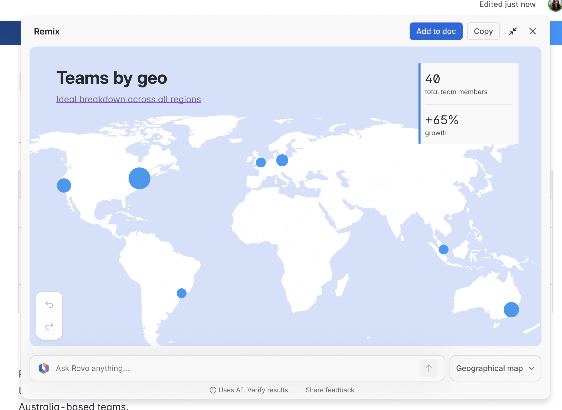Submit the prompt with the arrow icon
This screenshot has width=562, height=410.
point(429,368)
